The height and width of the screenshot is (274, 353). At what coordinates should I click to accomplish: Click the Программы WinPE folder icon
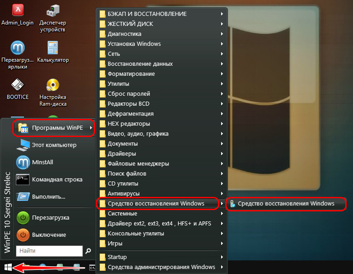click(x=23, y=128)
